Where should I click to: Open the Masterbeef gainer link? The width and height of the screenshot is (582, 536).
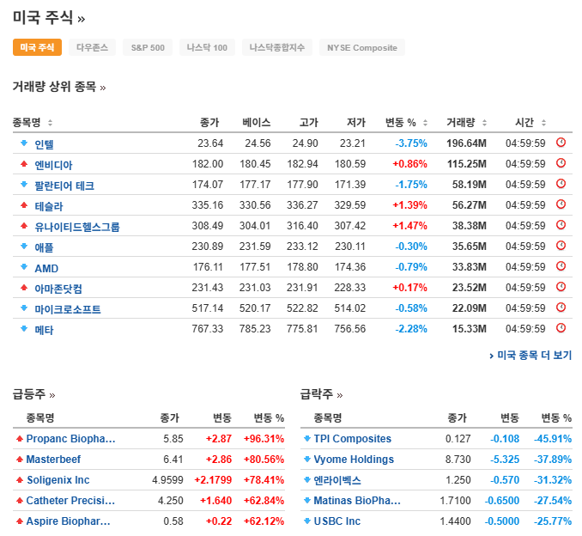pyautogui.click(x=53, y=460)
